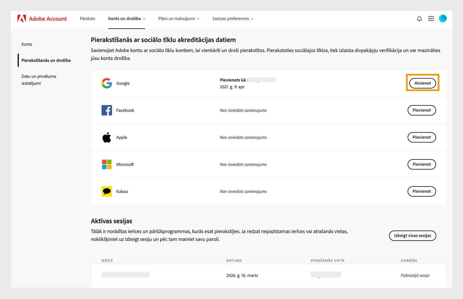Click the Google logo icon
Image resolution: width=463 pixels, height=299 pixels.
pyautogui.click(x=107, y=83)
